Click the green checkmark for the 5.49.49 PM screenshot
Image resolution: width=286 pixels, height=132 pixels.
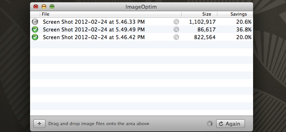(x=35, y=30)
